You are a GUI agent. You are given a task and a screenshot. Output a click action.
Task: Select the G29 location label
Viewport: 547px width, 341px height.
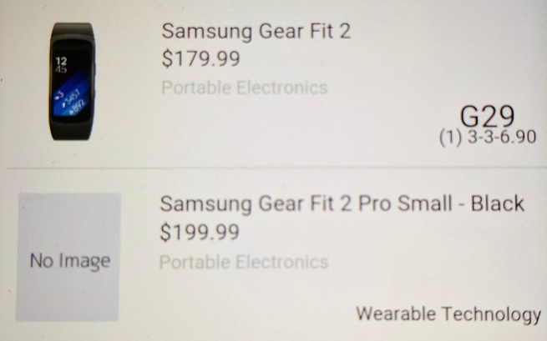[x=487, y=116]
